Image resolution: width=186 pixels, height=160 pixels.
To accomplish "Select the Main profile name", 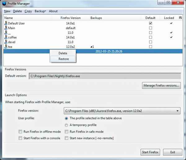I will tap(11, 28).
